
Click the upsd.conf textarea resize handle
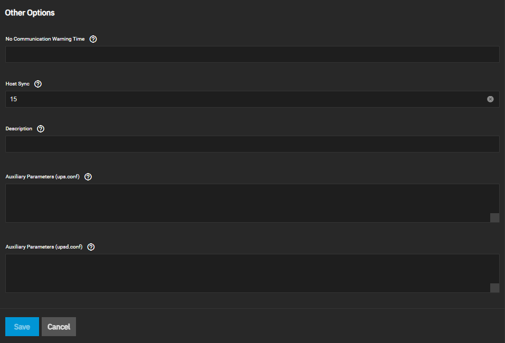pos(494,288)
